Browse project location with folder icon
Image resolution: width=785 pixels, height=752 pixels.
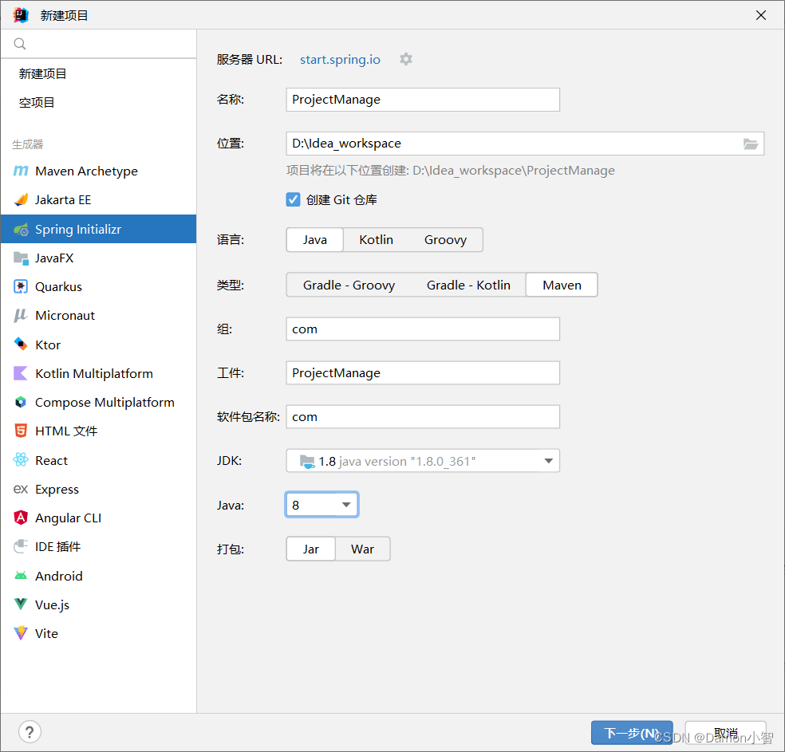(x=751, y=144)
